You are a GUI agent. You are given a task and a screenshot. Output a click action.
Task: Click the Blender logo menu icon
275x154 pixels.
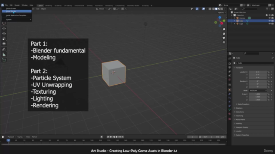[3, 5]
